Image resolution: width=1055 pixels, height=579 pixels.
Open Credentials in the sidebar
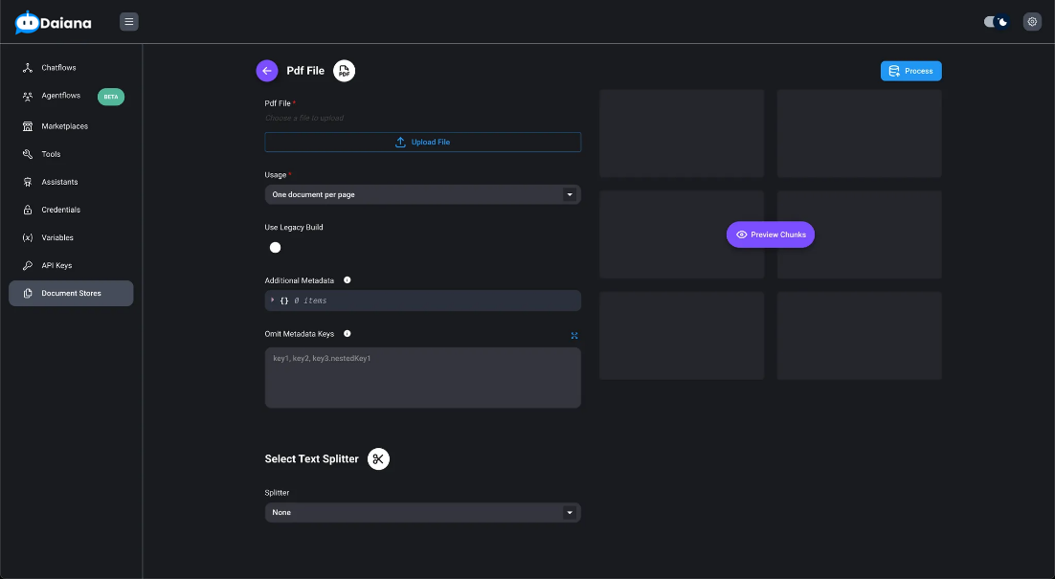coord(60,210)
